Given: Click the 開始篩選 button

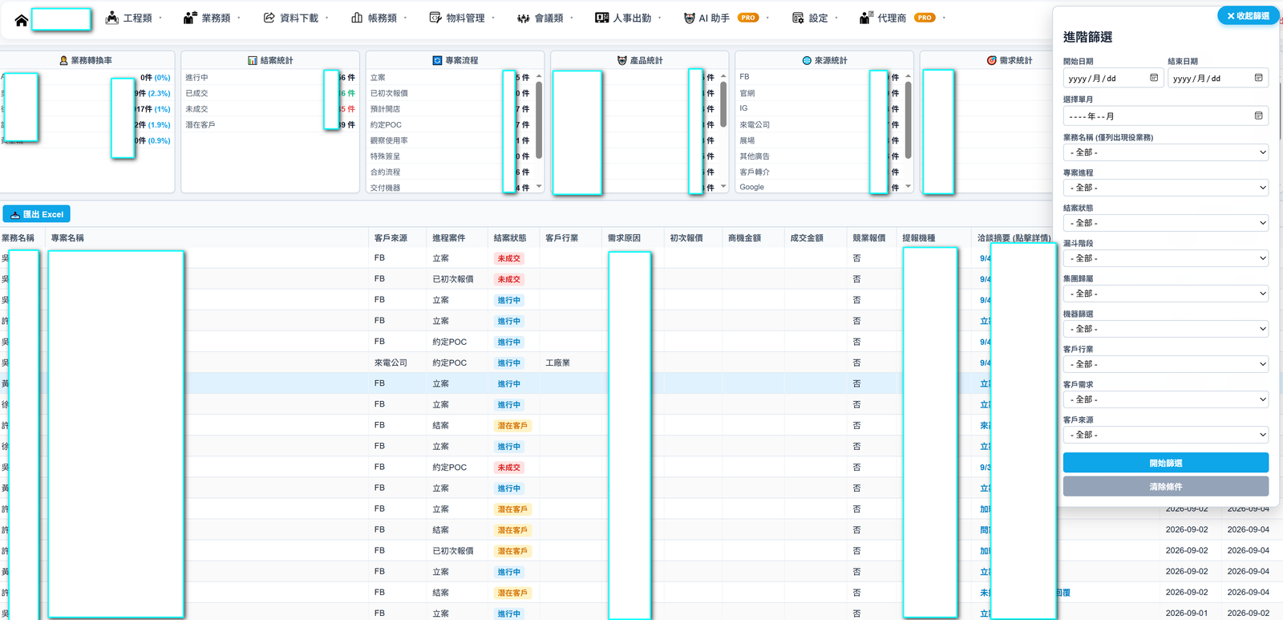Looking at the screenshot, I should pyautogui.click(x=1166, y=463).
